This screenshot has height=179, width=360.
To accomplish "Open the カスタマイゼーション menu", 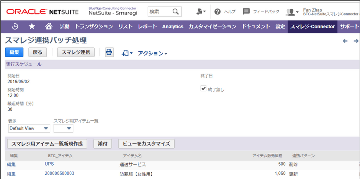I will pyautogui.click(x=213, y=27).
